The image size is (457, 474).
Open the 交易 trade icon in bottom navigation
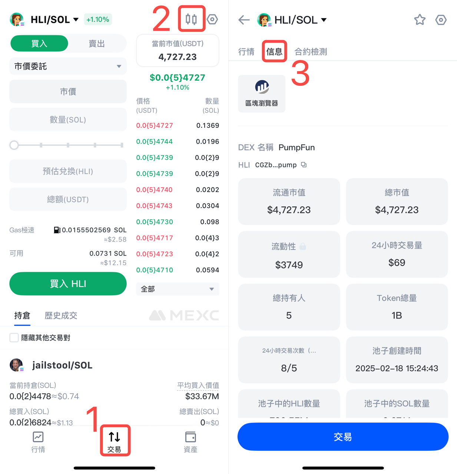point(115,441)
